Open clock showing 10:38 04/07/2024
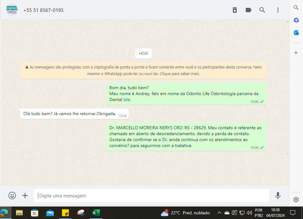 (x=275, y=213)
